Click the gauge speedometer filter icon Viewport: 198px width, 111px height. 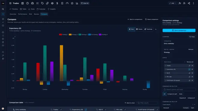[67, 3]
